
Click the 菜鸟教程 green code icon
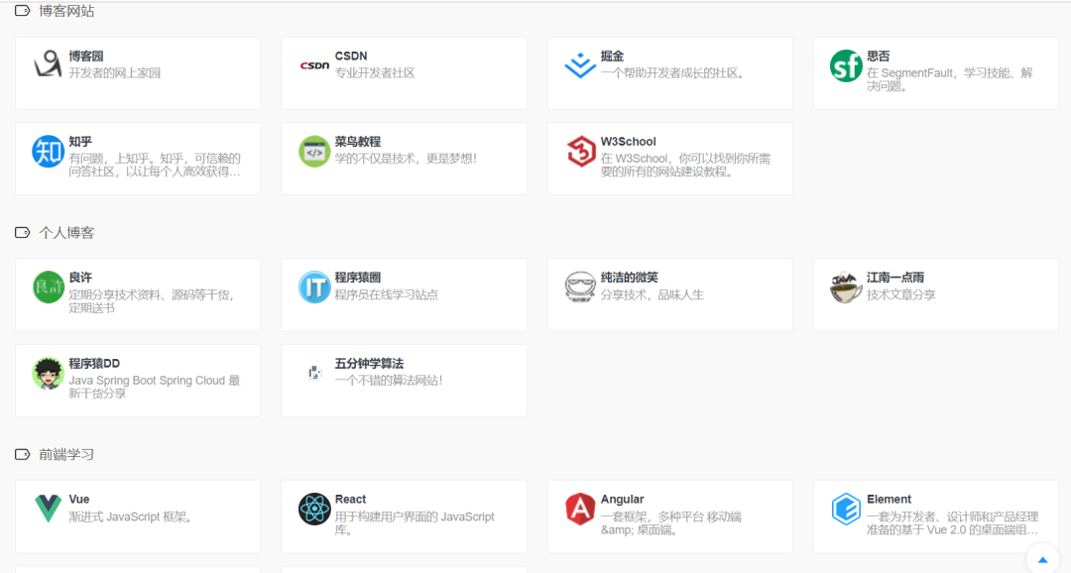click(x=314, y=151)
